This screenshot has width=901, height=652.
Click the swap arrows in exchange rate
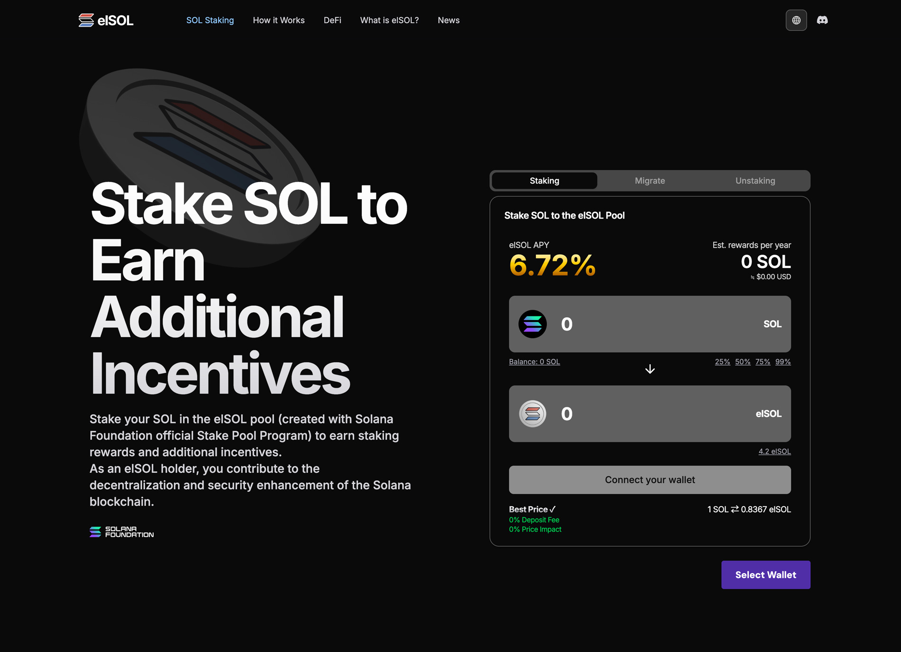[735, 509]
